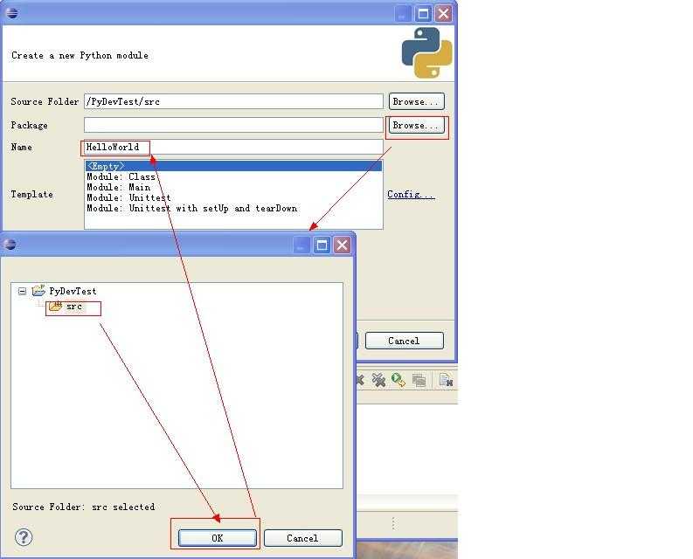This screenshot has height=559, width=693.
Task: Select the Module: Unittest template
Action: click(x=128, y=197)
